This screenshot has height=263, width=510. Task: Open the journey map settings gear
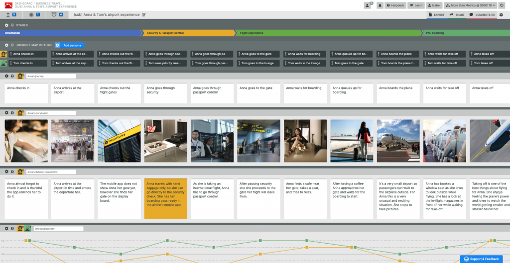(501, 14)
